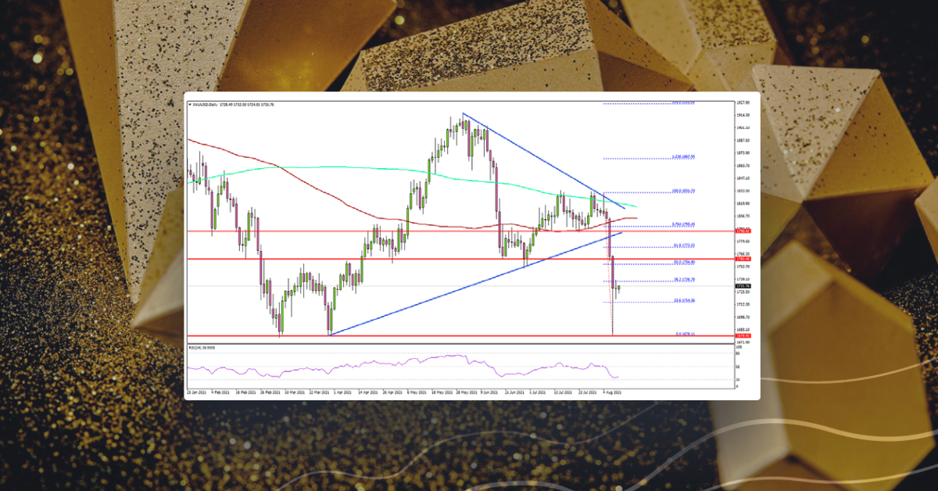Select the most recent candlestick on the chart
This screenshot has height=491, width=938.
[x=618, y=287]
